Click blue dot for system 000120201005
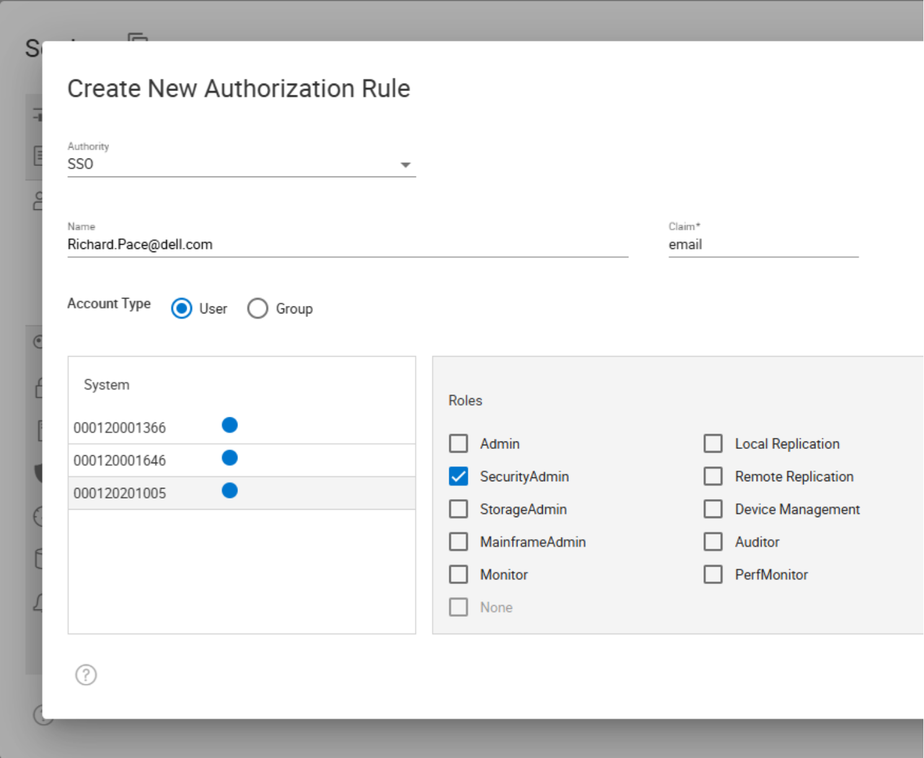924x758 pixels. (230, 490)
